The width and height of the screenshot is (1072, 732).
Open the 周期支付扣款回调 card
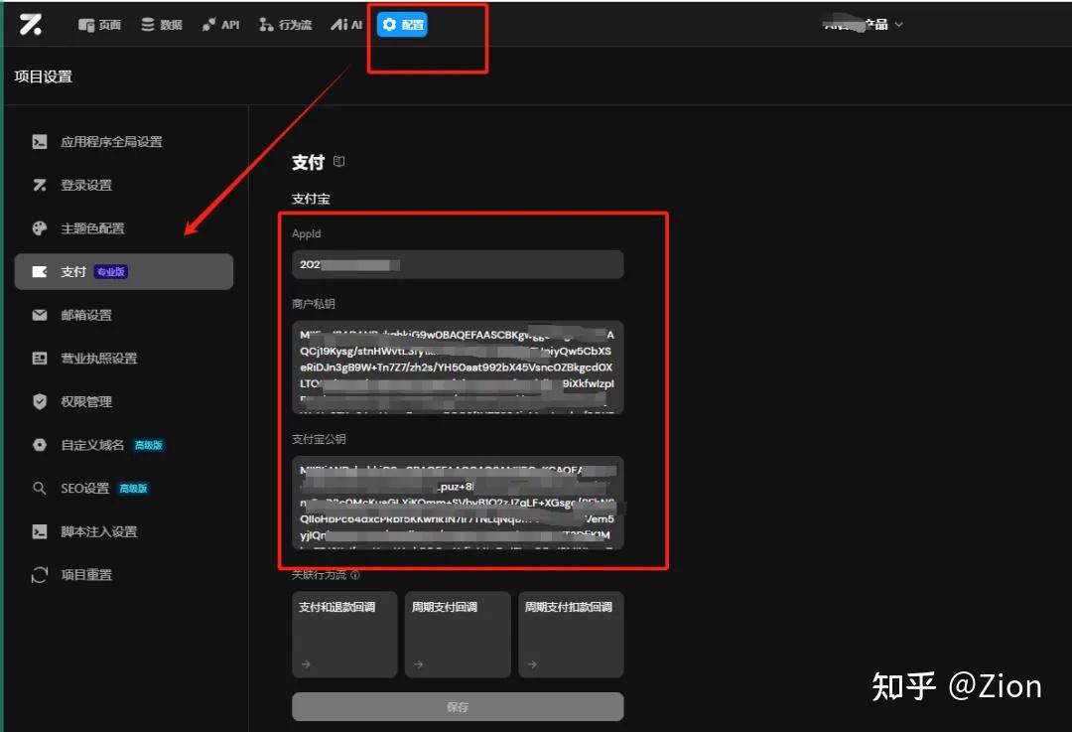tap(571, 635)
